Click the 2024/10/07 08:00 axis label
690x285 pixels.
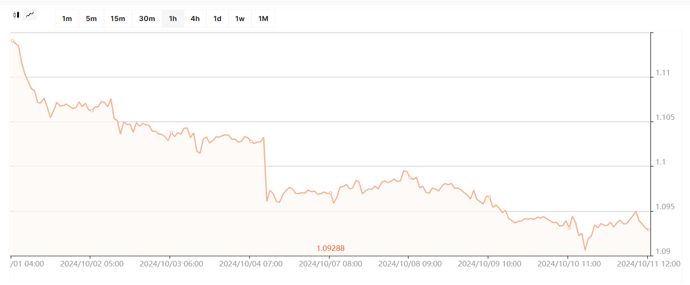pyautogui.click(x=330, y=263)
